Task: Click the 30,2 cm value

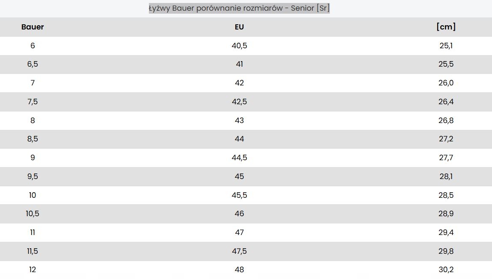Action: [x=446, y=270]
